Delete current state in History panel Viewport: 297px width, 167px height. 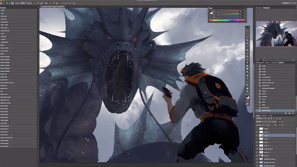point(293,113)
